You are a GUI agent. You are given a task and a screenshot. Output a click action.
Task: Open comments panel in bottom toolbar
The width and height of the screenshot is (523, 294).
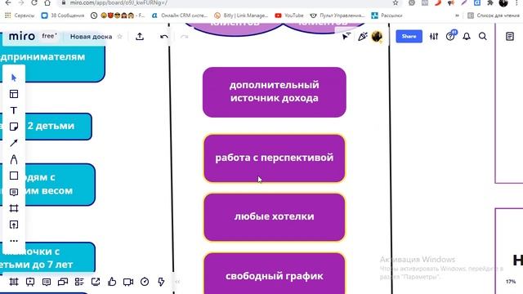47,282
